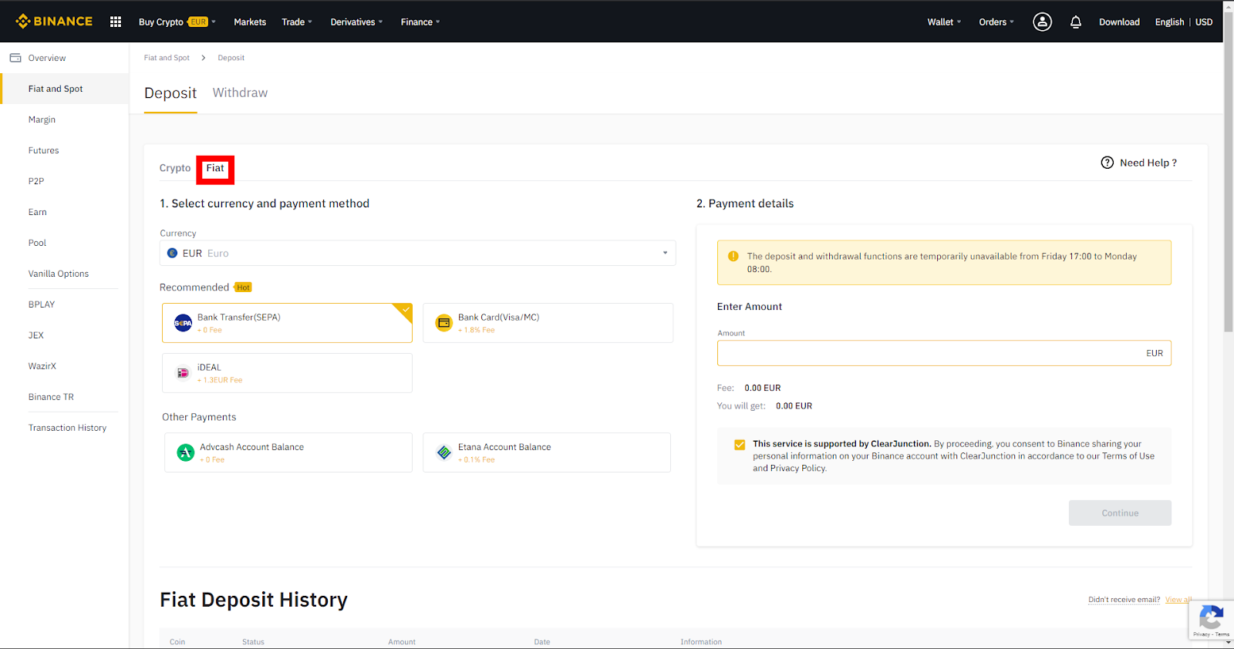Viewport: 1234px width, 649px height.
Task: Open the Wallet dropdown menu
Action: click(943, 22)
